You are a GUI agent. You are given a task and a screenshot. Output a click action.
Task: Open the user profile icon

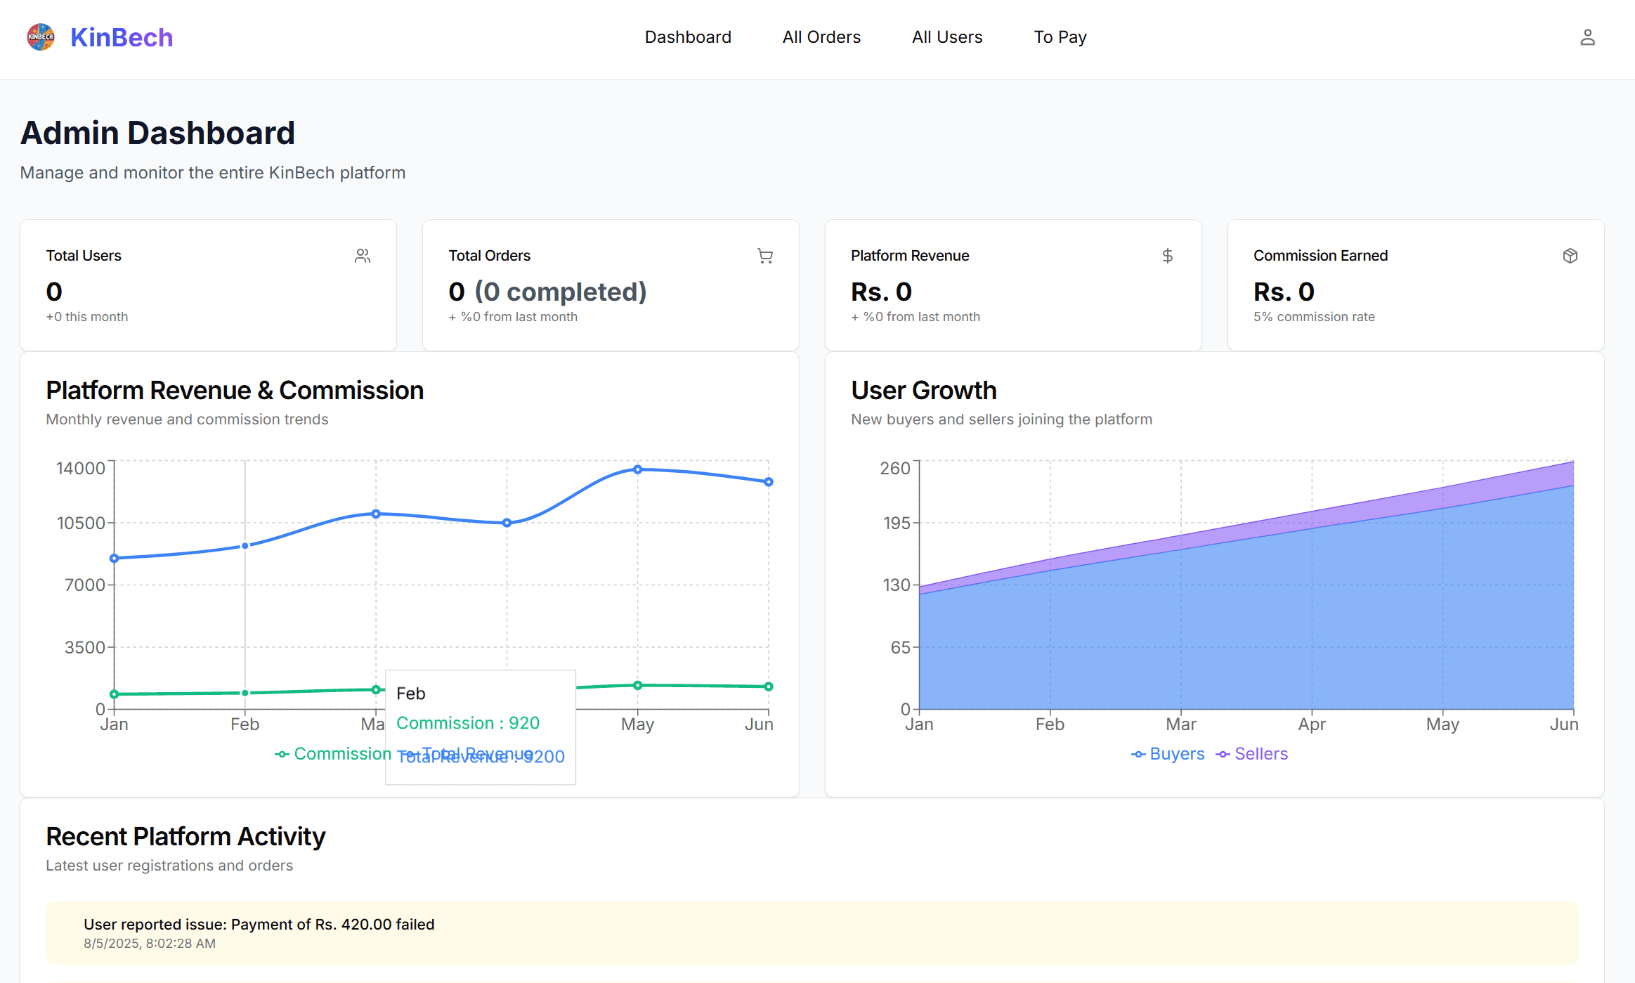coord(1587,37)
